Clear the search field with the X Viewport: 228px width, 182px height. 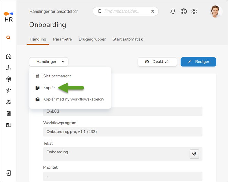[x=152, y=11]
